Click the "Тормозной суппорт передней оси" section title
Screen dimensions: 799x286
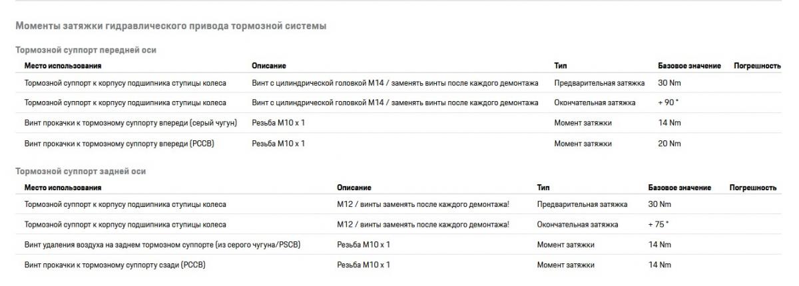(x=86, y=51)
